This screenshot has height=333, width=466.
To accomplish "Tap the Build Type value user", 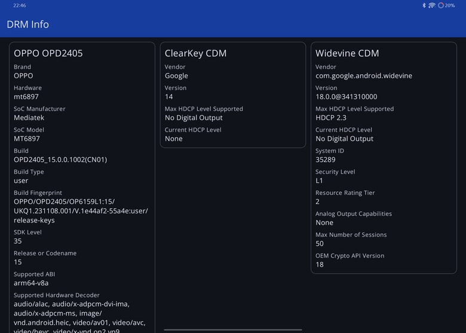I will pyautogui.click(x=21, y=181).
